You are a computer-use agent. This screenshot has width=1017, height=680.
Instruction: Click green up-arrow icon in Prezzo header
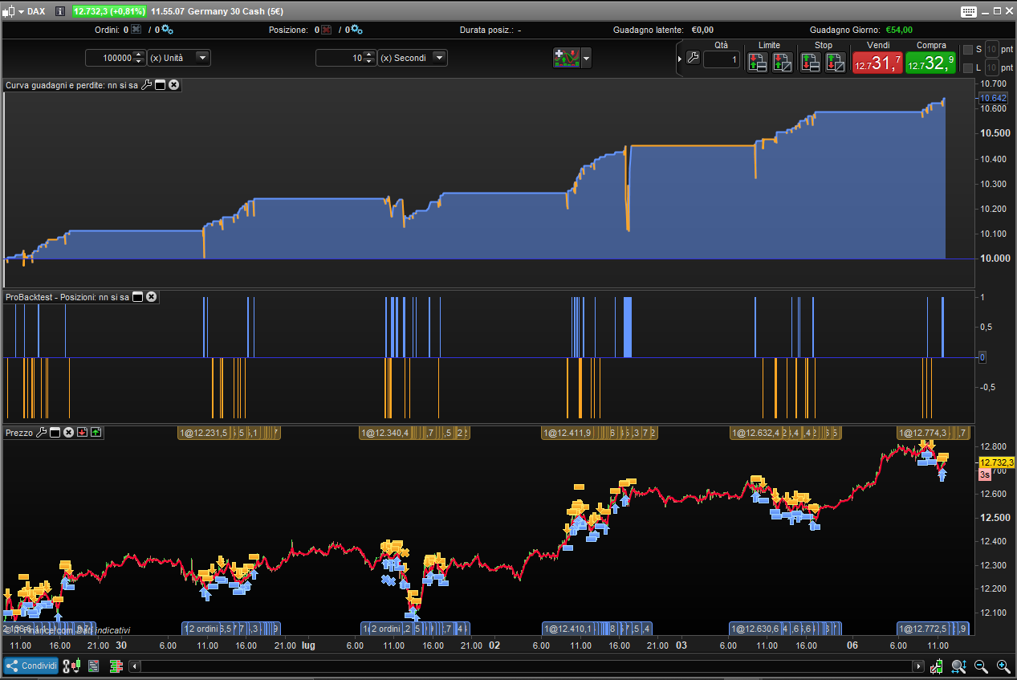coord(96,433)
